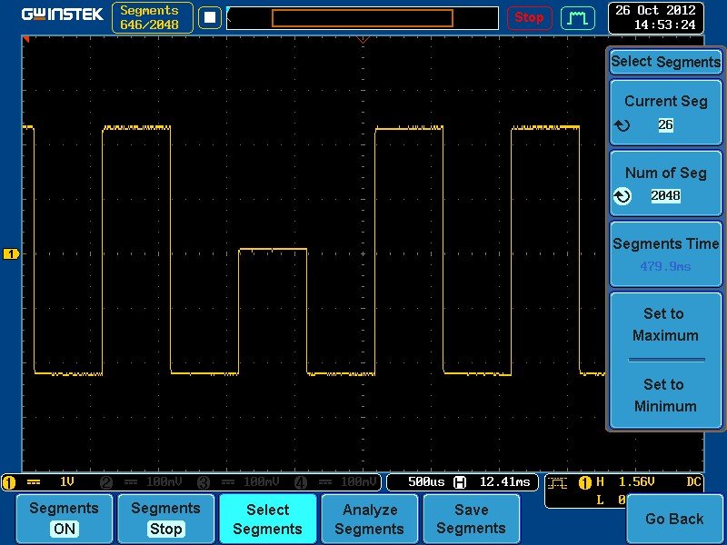This screenshot has width=727, height=545.
Task: Click the DC coupling label
Action: (x=693, y=482)
